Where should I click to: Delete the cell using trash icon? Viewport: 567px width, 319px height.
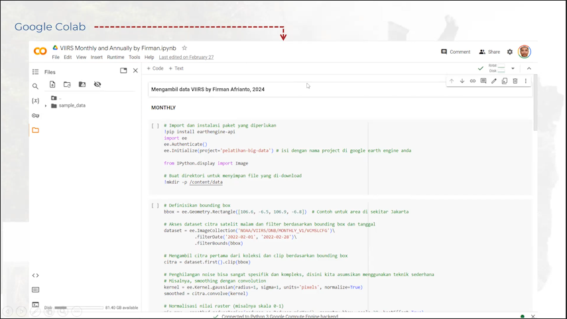pyautogui.click(x=515, y=82)
